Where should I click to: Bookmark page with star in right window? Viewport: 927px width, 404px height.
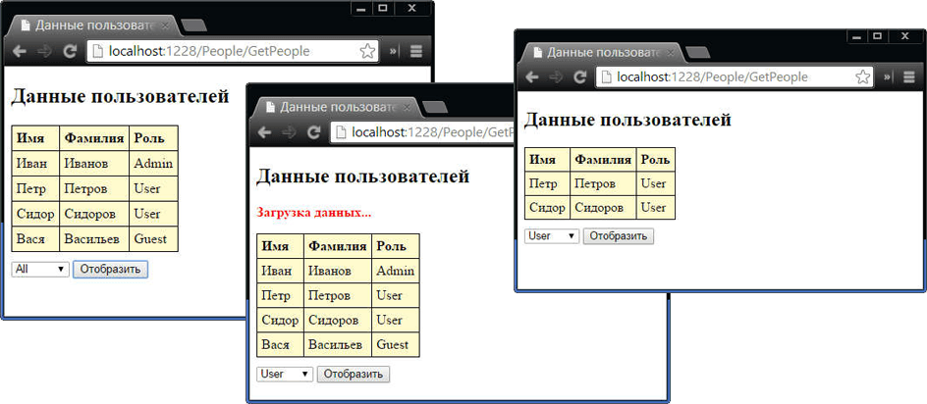(862, 76)
